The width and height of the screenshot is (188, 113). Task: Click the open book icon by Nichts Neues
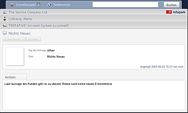coord(5,33)
